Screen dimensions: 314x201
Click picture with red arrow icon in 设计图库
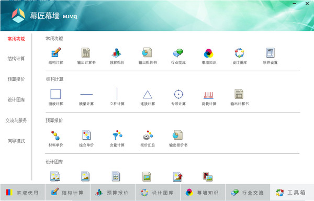pos(178,177)
